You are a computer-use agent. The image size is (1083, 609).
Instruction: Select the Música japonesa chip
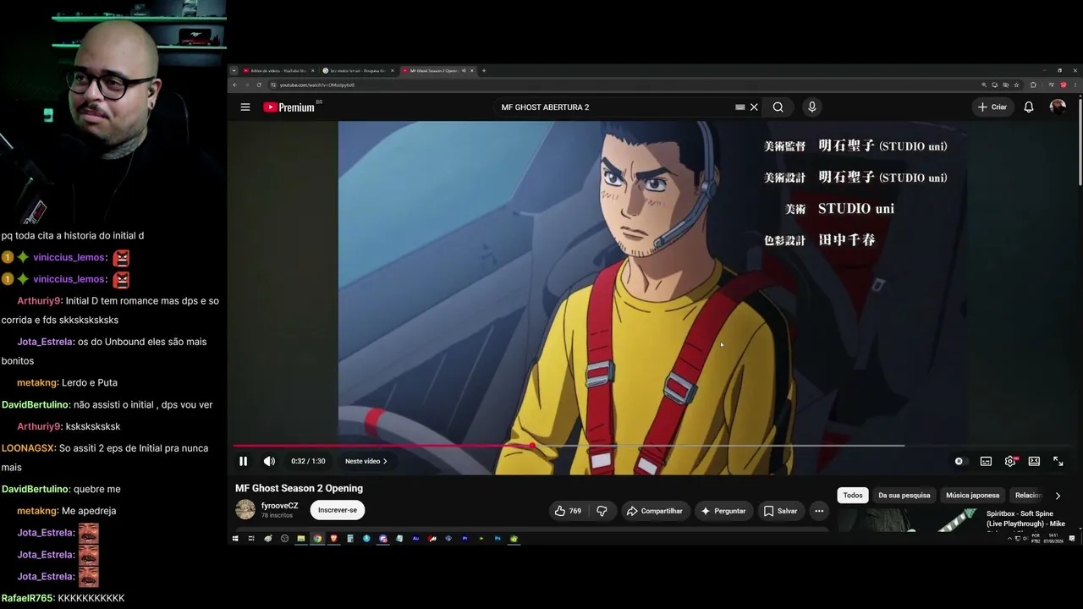[972, 496]
